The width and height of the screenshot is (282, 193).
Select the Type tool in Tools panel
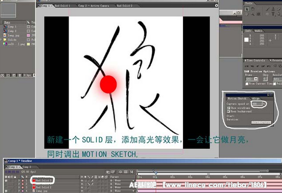273,14
